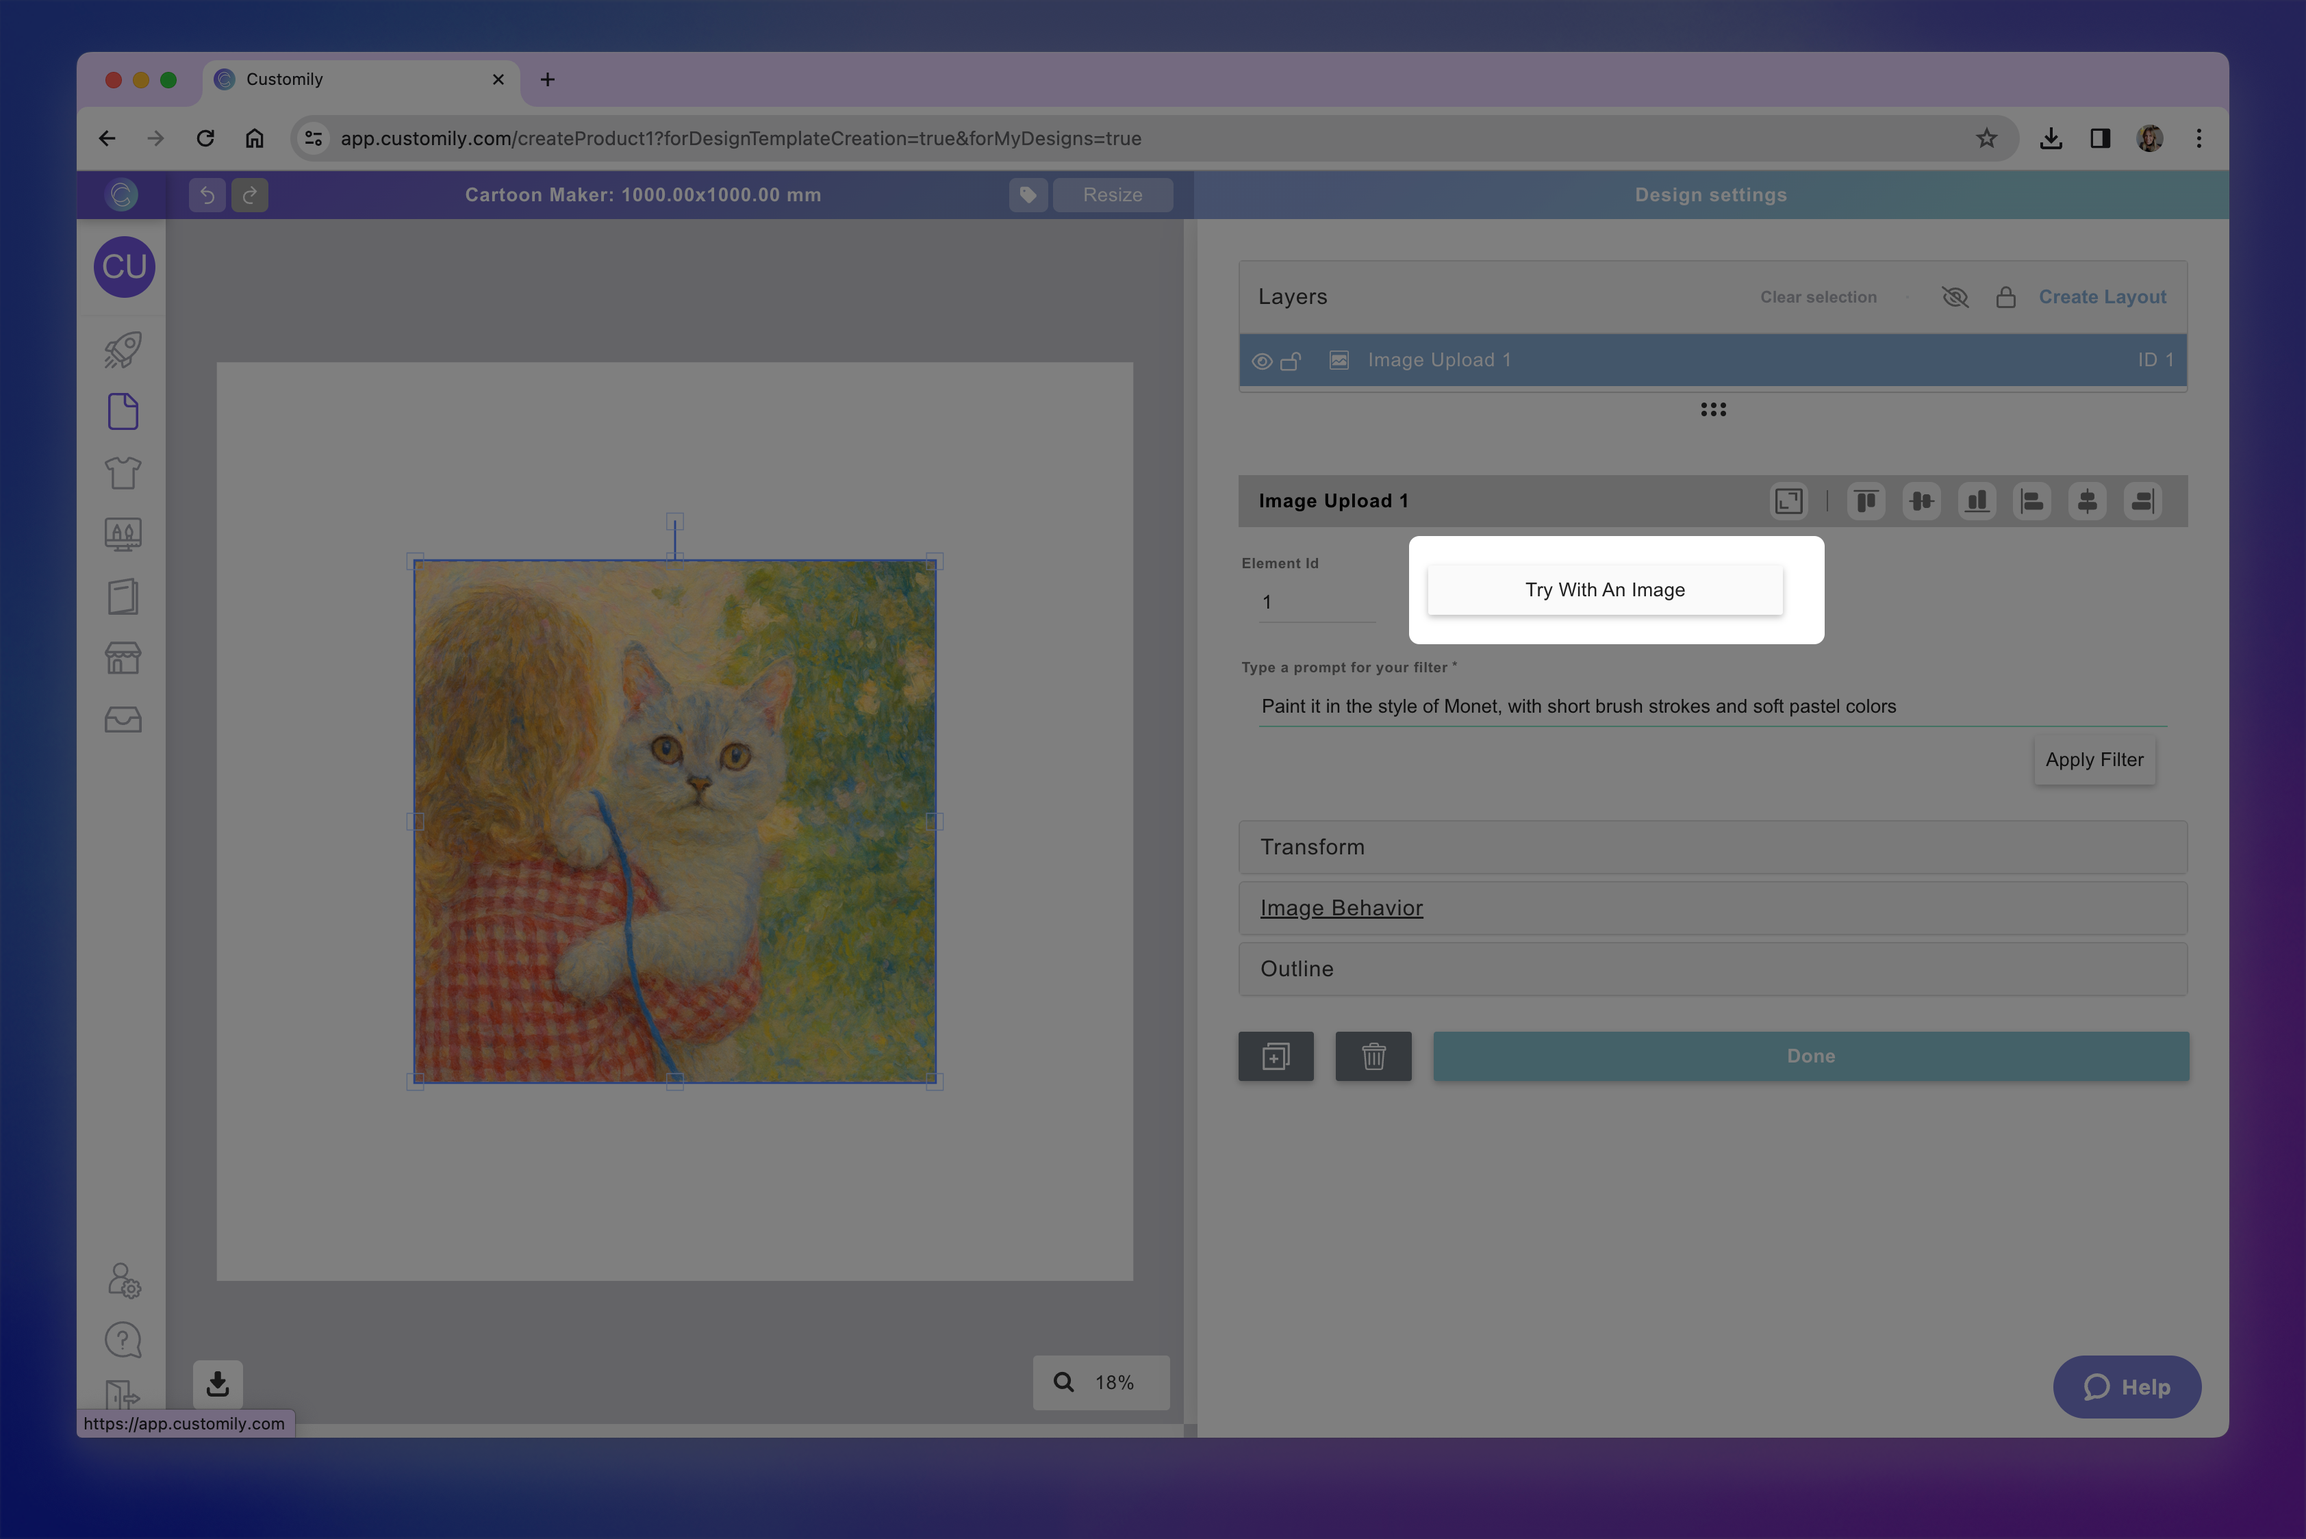Screen dimensions: 2306x1539
Task: Align element to horizontal center
Action: 2087,500
